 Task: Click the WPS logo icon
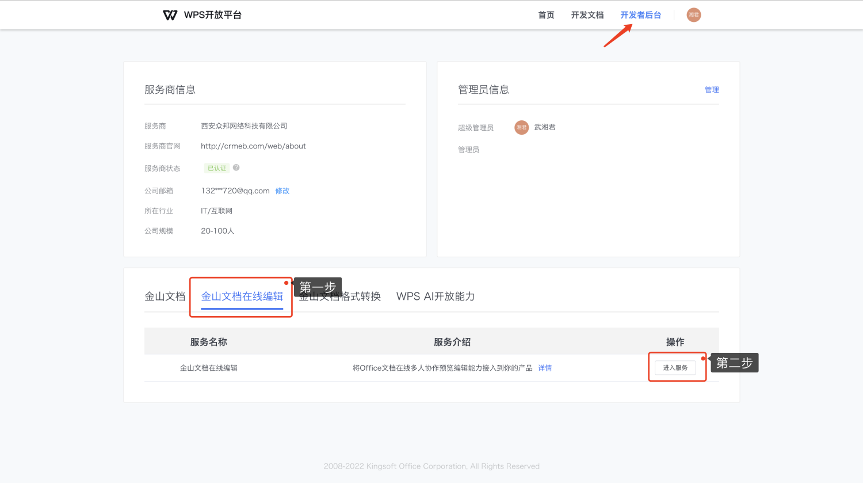pos(170,15)
